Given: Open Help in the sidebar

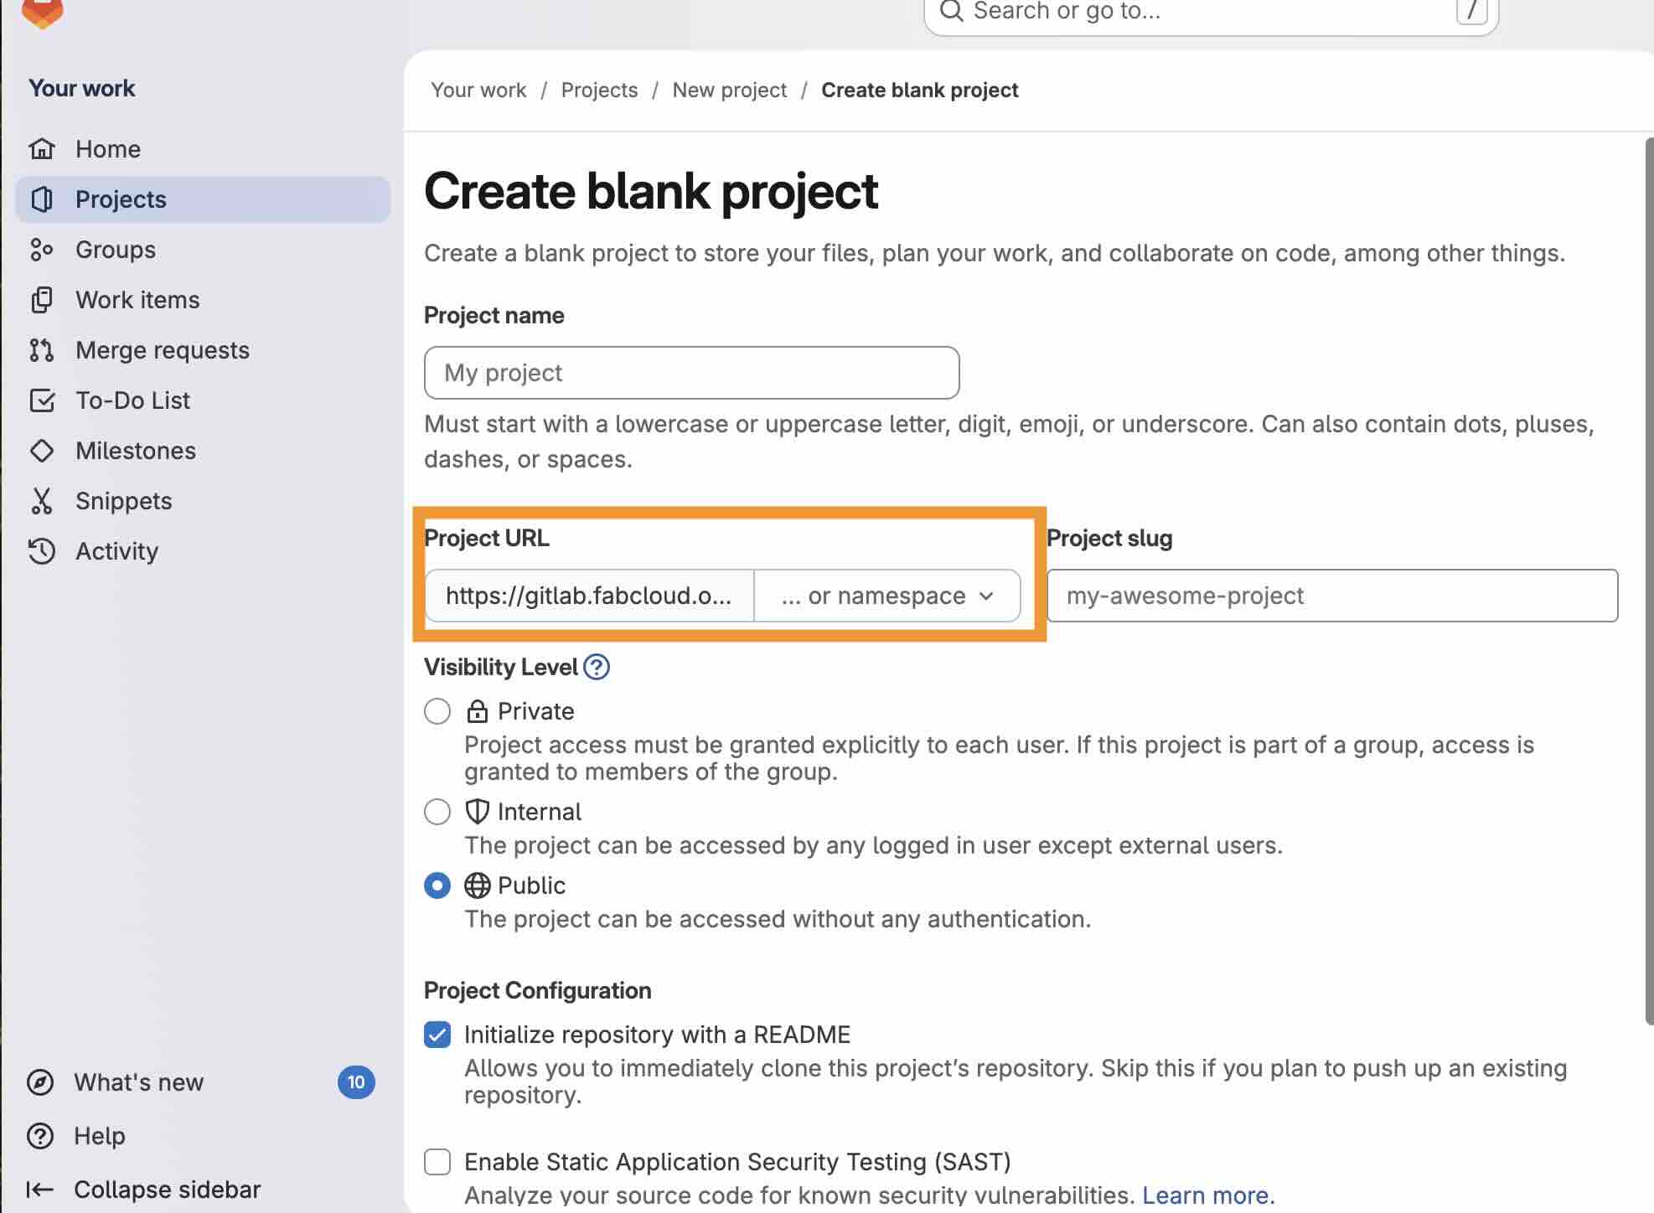Looking at the screenshot, I should 203,1136.
